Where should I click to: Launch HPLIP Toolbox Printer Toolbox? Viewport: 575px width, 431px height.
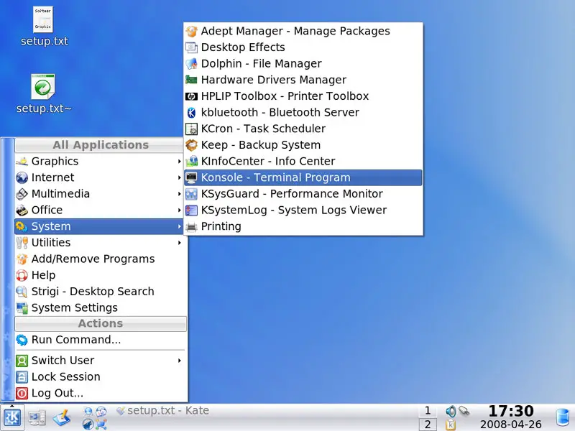[x=303, y=96]
